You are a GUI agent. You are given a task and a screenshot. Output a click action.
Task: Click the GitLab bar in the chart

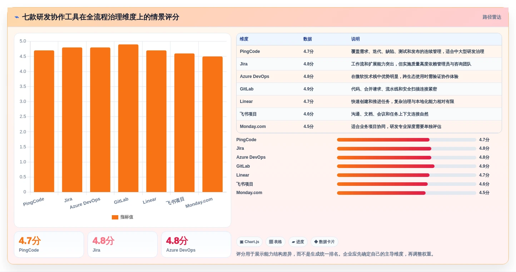click(128, 118)
